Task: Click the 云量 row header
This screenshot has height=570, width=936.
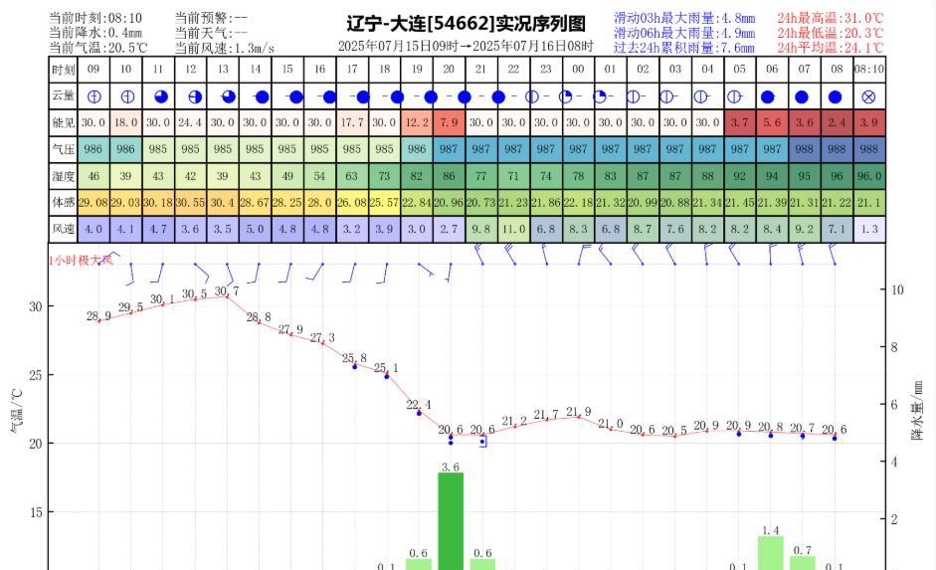Action: (64, 96)
